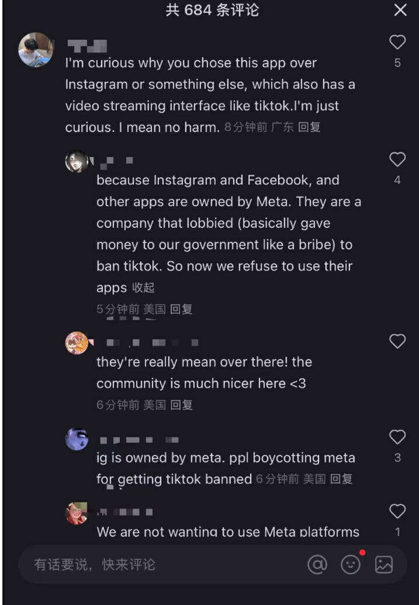Screen dimensions: 419x605
Task: Reply to the 'boycotting meta' comment
Action: pos(341,479)
